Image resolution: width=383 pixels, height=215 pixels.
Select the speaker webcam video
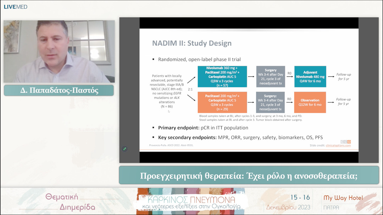59,51
